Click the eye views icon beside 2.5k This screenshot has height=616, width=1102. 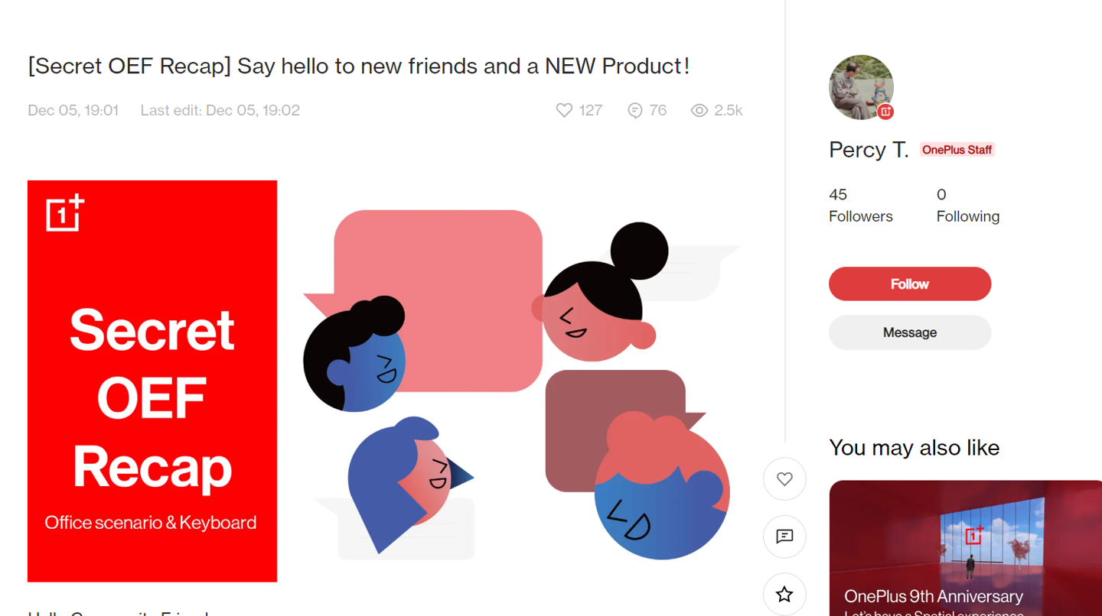click(699, 111)
